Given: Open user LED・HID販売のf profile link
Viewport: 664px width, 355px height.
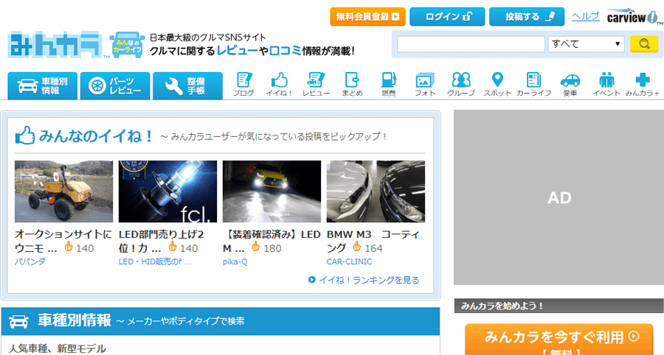Looking at the screenshot, I should [x=155, y=261].
